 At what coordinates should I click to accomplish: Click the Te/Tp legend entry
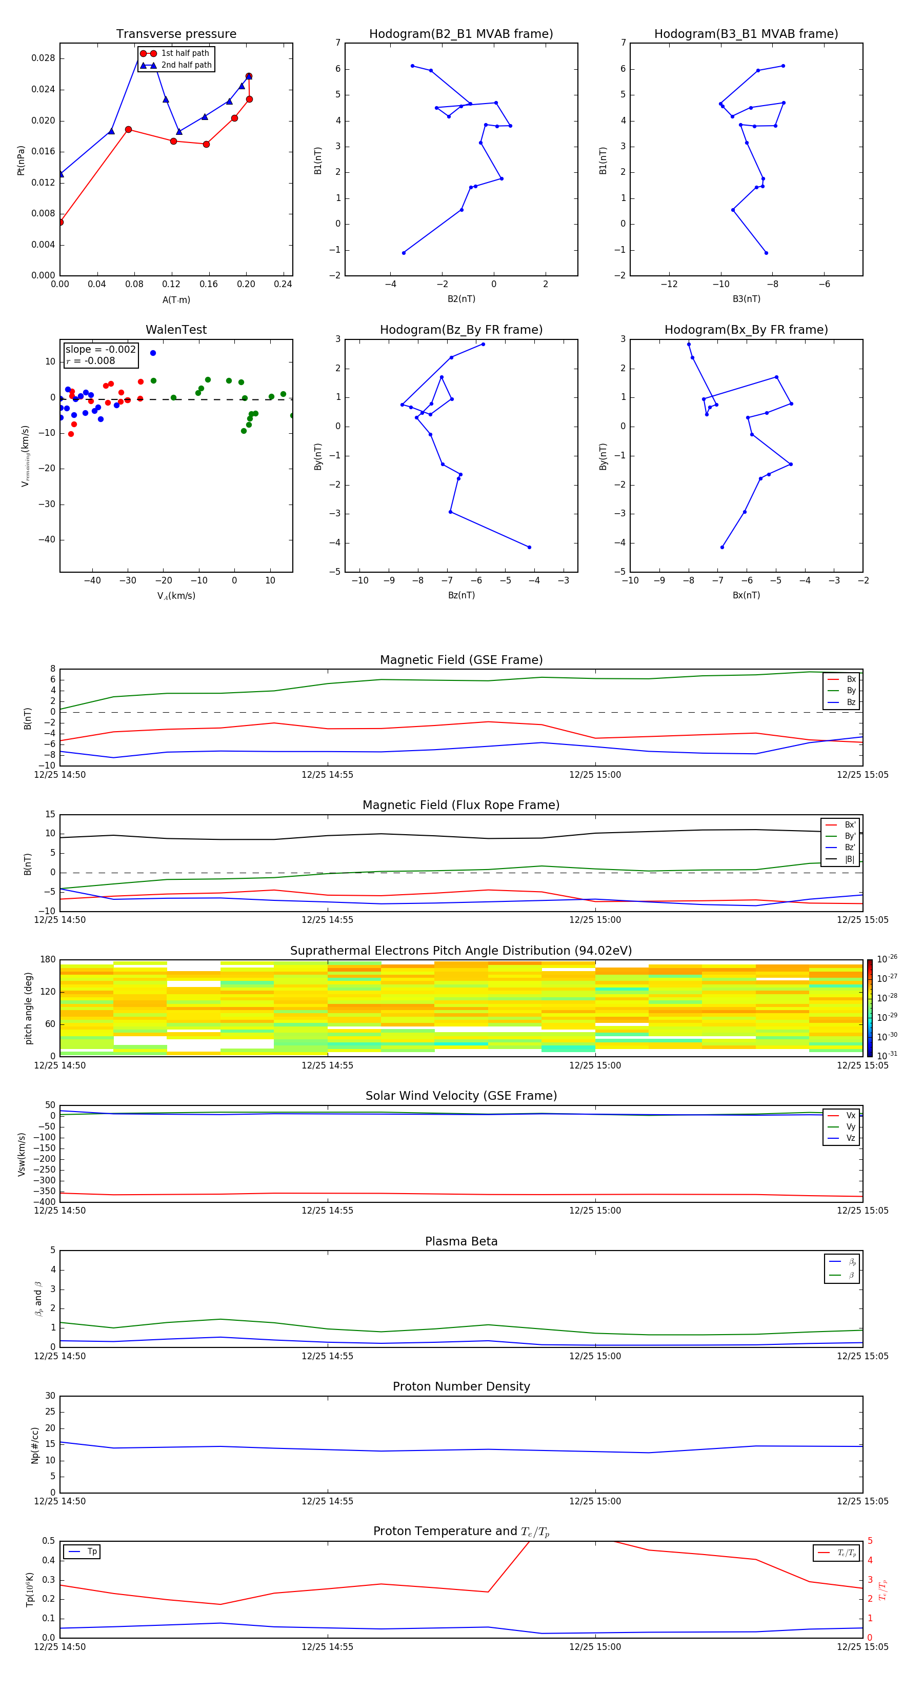coord(837,1554)
